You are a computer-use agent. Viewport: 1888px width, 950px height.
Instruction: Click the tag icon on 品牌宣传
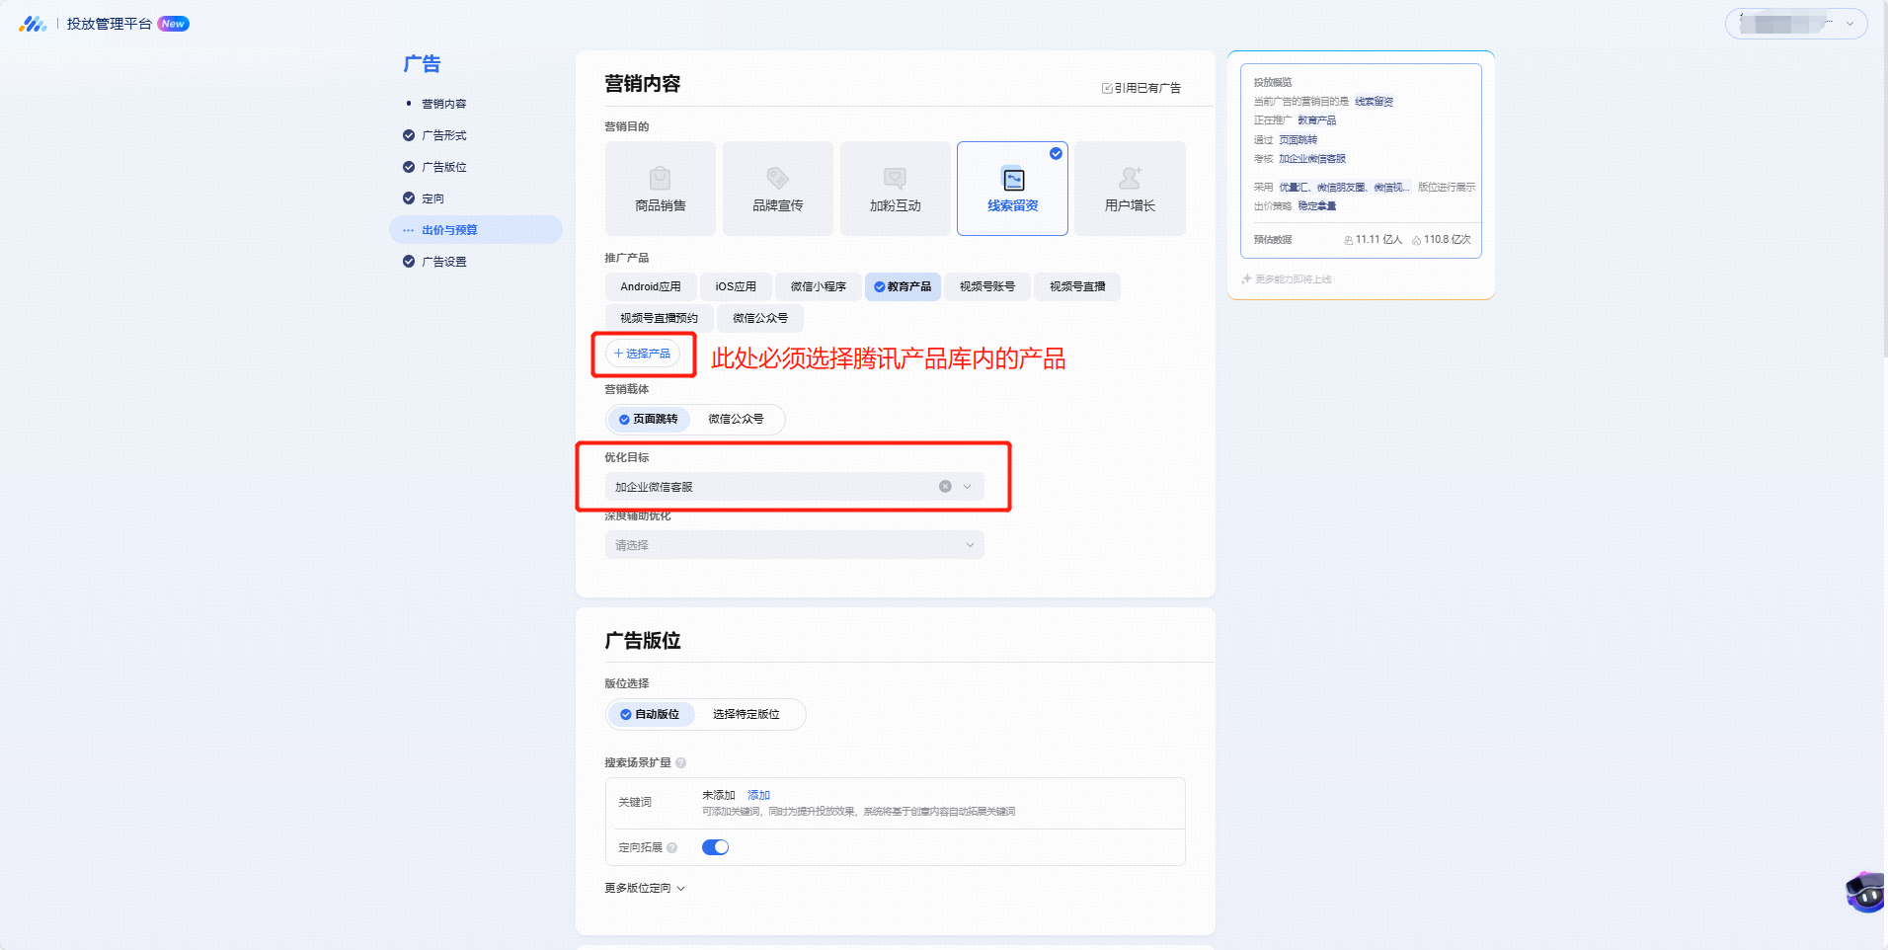(x=777, y=178)
